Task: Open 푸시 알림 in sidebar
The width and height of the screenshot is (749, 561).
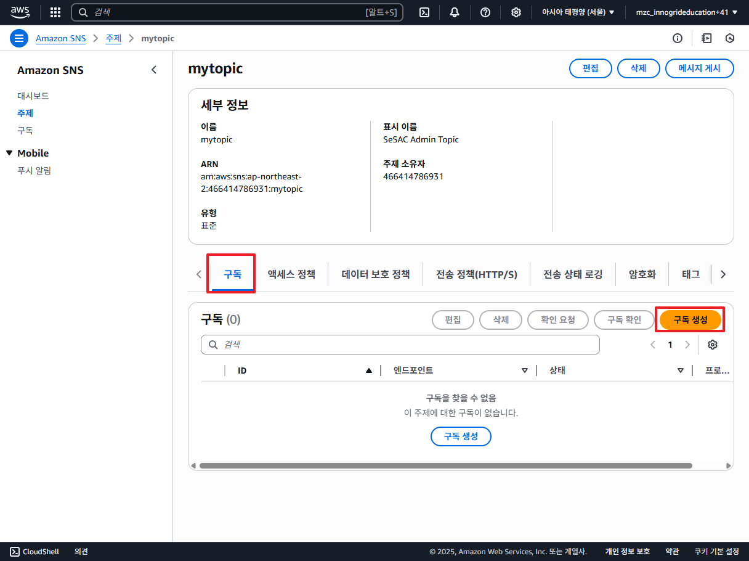Action: click(34, 170)
